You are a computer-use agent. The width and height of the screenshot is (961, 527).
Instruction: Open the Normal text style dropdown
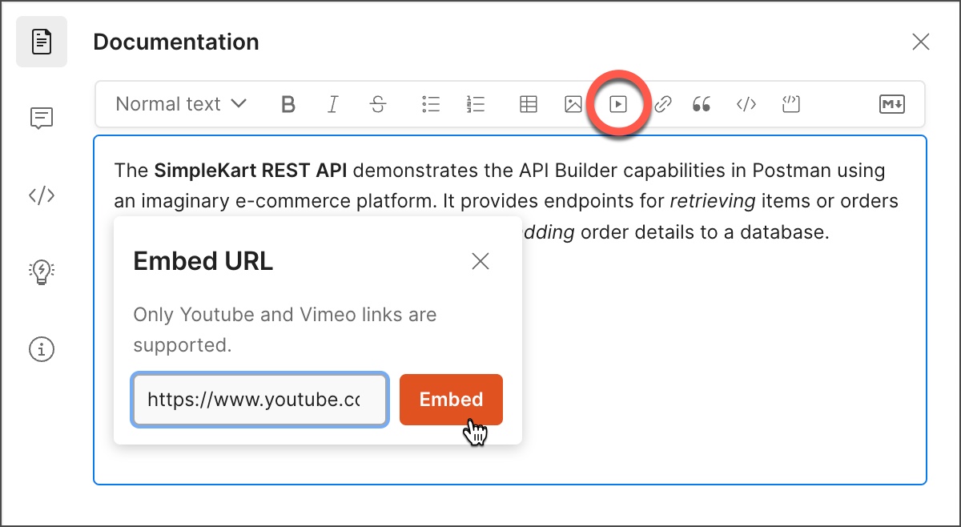point(181,104)
